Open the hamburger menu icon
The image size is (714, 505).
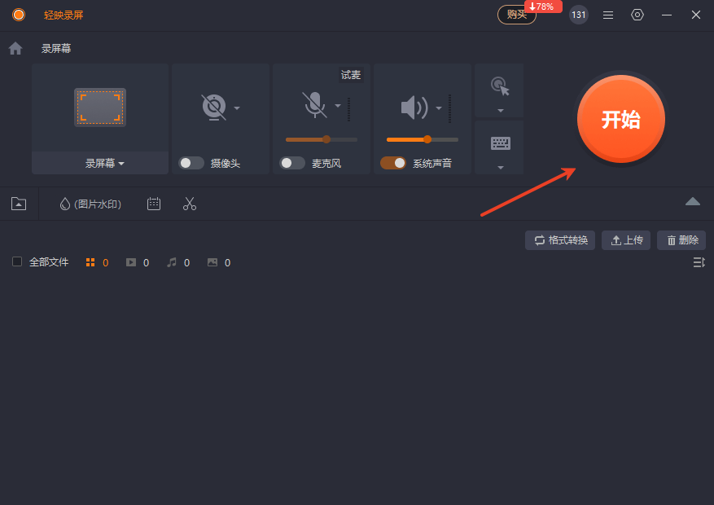coord(608,15)
